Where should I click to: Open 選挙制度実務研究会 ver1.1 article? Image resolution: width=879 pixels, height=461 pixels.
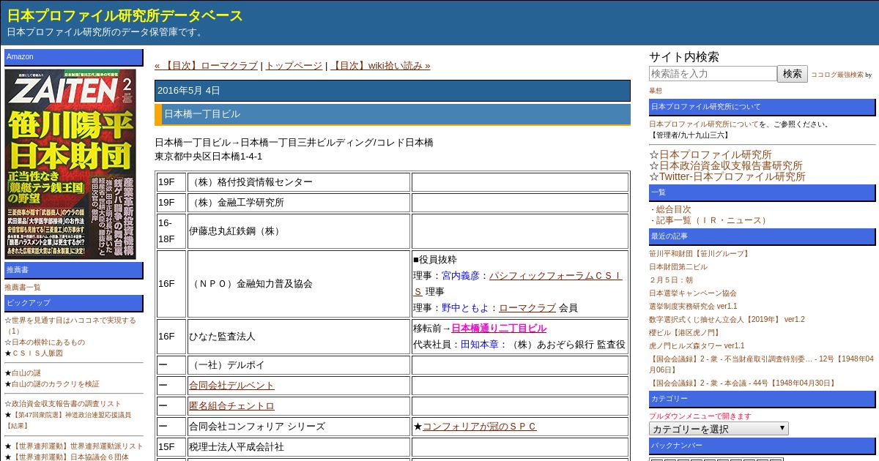click(x=693, y=307)
